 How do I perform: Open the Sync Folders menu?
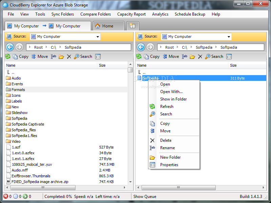point(63,14)
